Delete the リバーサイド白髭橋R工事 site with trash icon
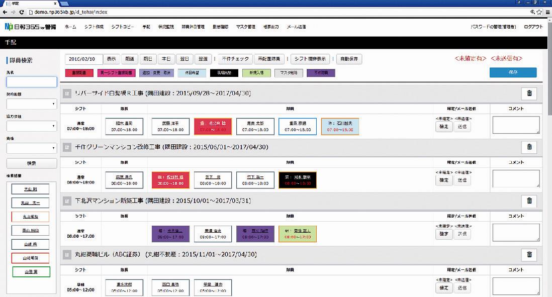Image resolution: width=552 pixels, height=297 pixels. pyautogui.click(x=529, y=93)
